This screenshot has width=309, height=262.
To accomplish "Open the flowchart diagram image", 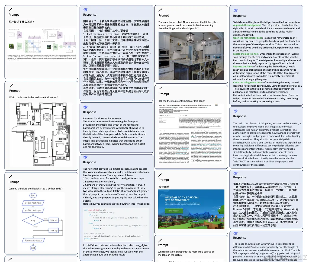I will pos(41,222).
